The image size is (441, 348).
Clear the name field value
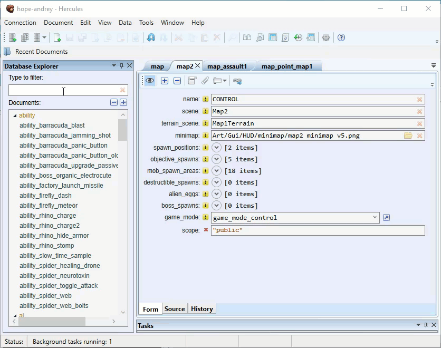click(419, 99)
